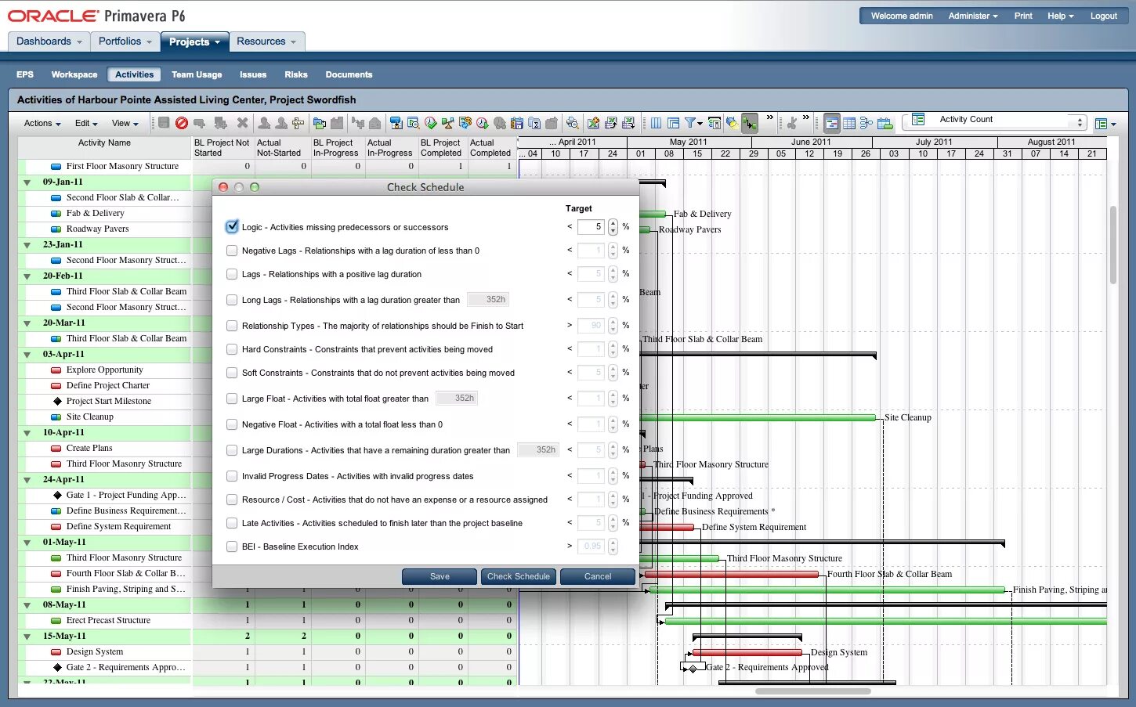This screenshot has width=1136, height=707.
Task: Toggle the relationship lines toolbar icon
Action: coord(751,123)
